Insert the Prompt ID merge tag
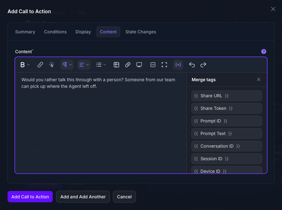The width and height of the screenshot is (282, 210). pyautogui.click(x=227, y=121)
